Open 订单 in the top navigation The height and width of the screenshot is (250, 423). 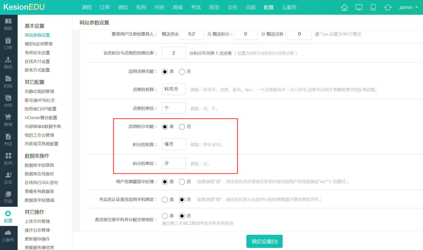(x=105, y=8)
